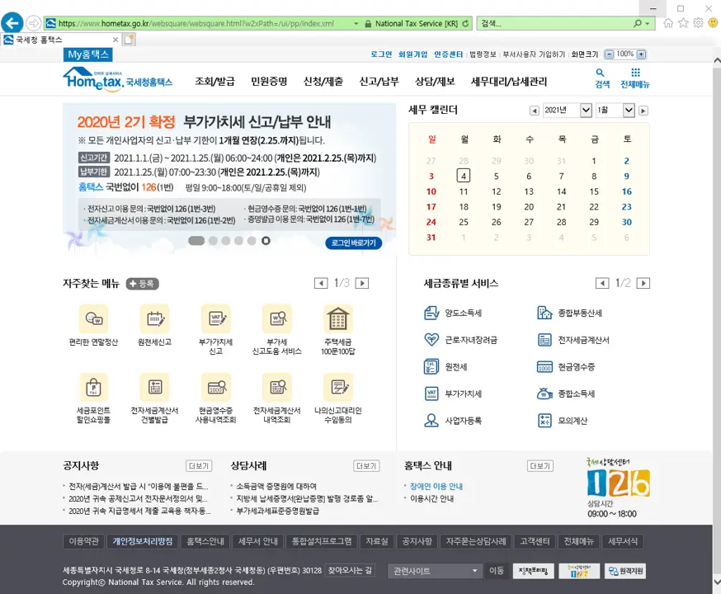Click the 등록 button beside 자주찾는 메뉴
Image resolution: width=721 pixels, height=594 pixels.
click(x=143, y=284)
